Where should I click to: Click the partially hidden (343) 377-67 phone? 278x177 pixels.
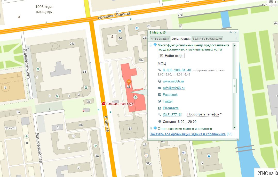pyautogui.click(x=172, y=115)
